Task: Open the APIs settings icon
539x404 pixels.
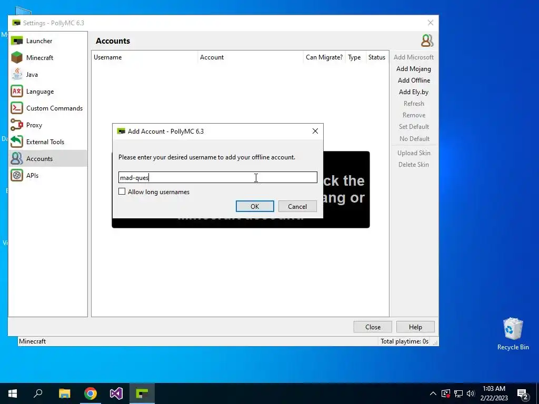Action: coord(16,176)
